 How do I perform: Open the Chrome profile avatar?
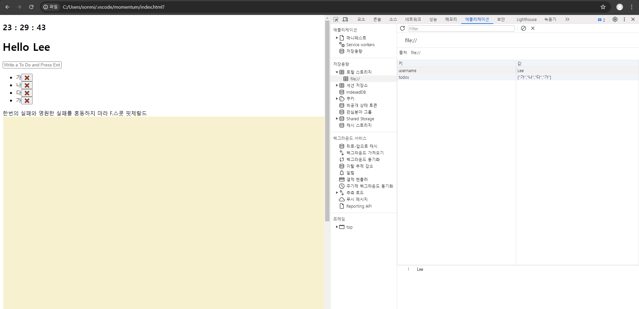pos(620,7)
